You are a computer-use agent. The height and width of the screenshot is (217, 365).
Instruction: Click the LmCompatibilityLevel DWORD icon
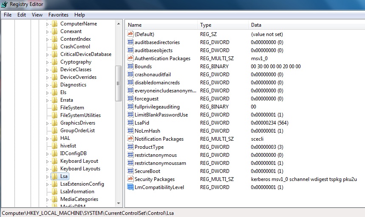click(130, 187)
